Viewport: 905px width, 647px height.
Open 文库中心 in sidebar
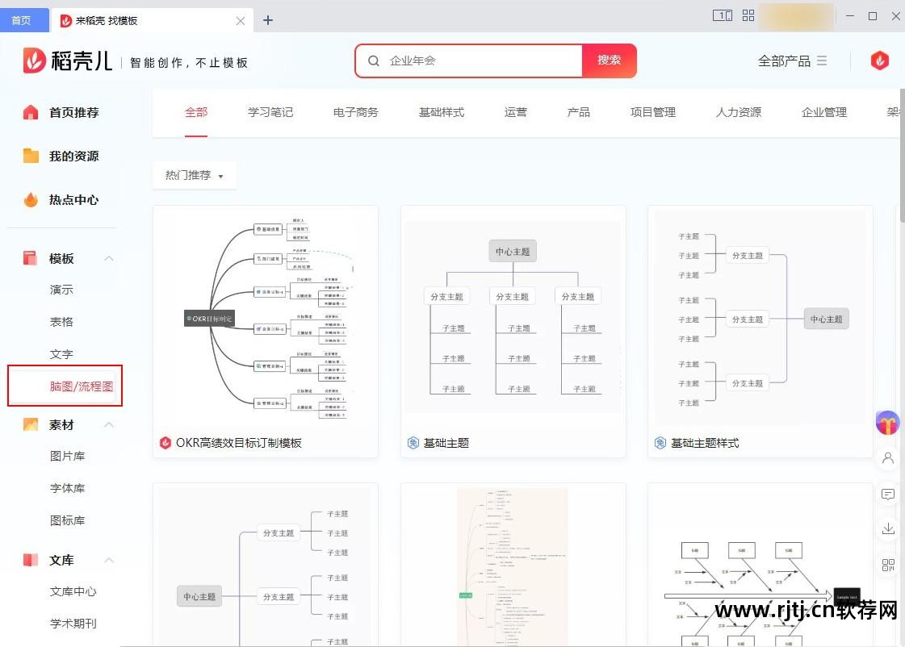click(x=73, y=591)
